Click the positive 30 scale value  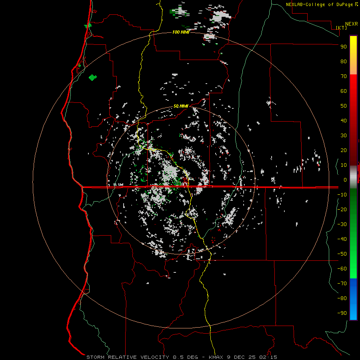tap(344, 136)
